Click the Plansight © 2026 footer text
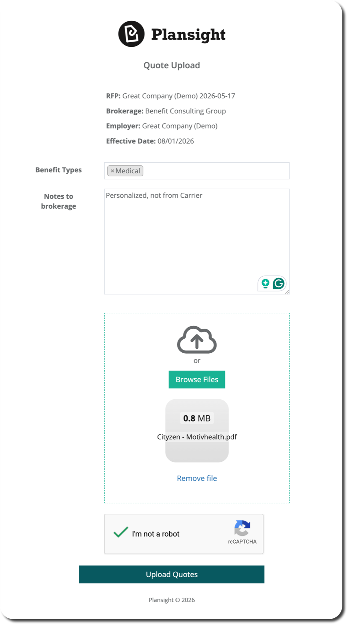The height and width of the screenshot is (624, 347). pos(172,600)
